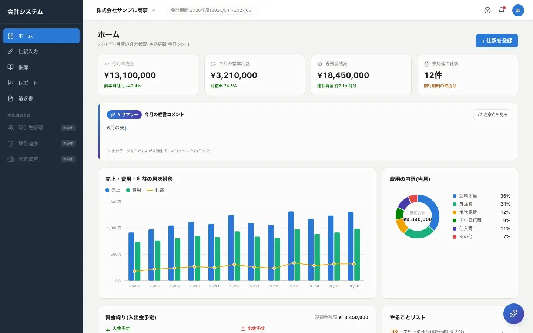The width and height of the screenshot is (533, 333).
Task: Click the book icon next to 帳簿
Action: coord(10,67)
